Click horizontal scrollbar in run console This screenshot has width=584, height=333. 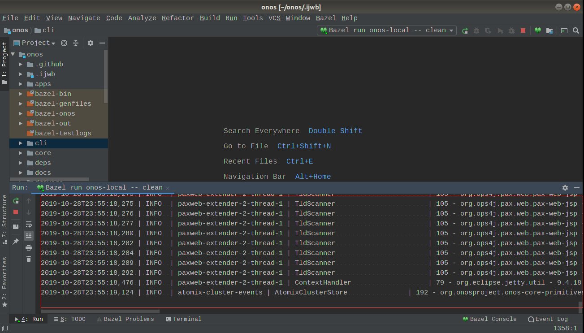tap(100, 311)
